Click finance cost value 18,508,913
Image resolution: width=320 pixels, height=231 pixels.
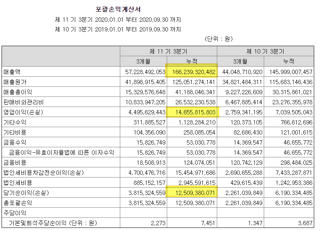click(x=151, y=162)
